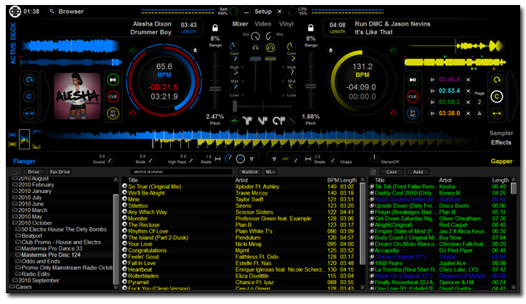Screen dimensions: 526x304
Task: Open the Browser search icon
Action: [x=51, y=12]
